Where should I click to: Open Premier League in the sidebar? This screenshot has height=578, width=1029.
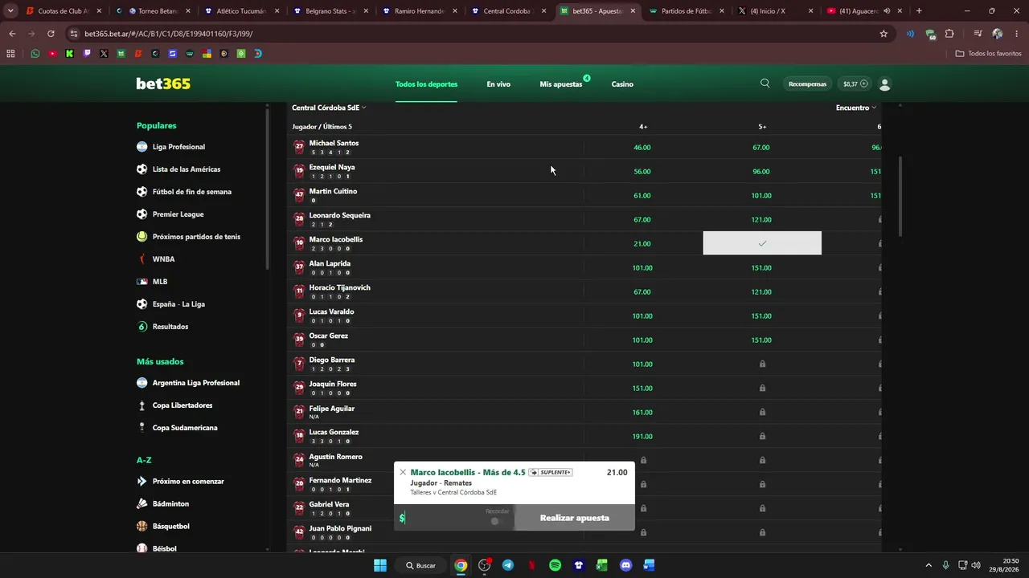(178, 214)
